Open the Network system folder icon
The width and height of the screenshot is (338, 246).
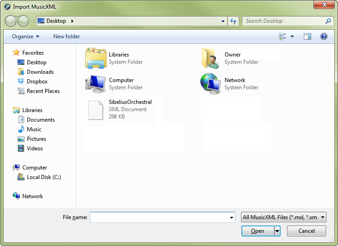(211, 84)
